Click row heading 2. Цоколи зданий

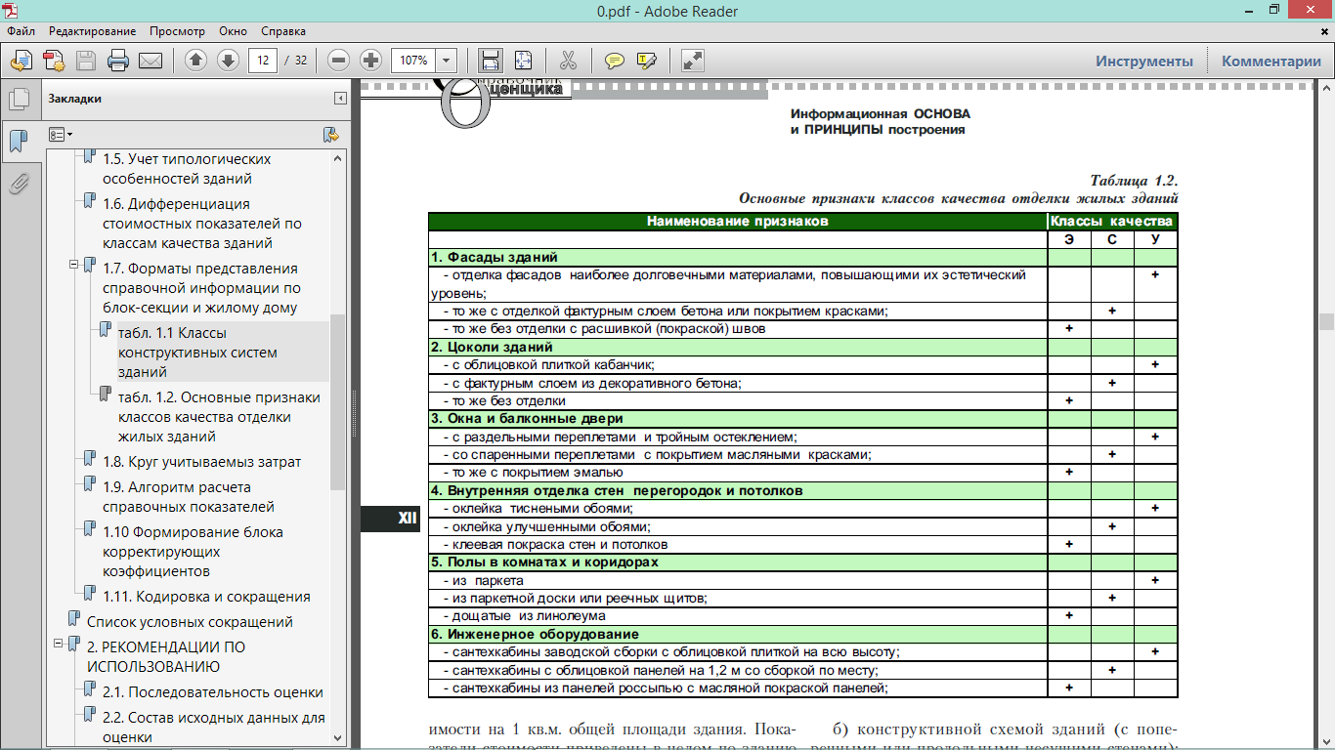pyautogui.click(x=492, y=347)
